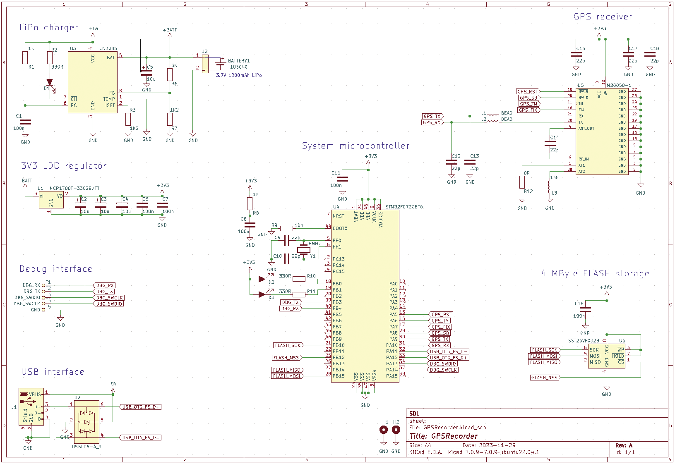This screenshot has width=675, height=464.
Task: Select battery connector J2
Action: [x=205, y=65]
